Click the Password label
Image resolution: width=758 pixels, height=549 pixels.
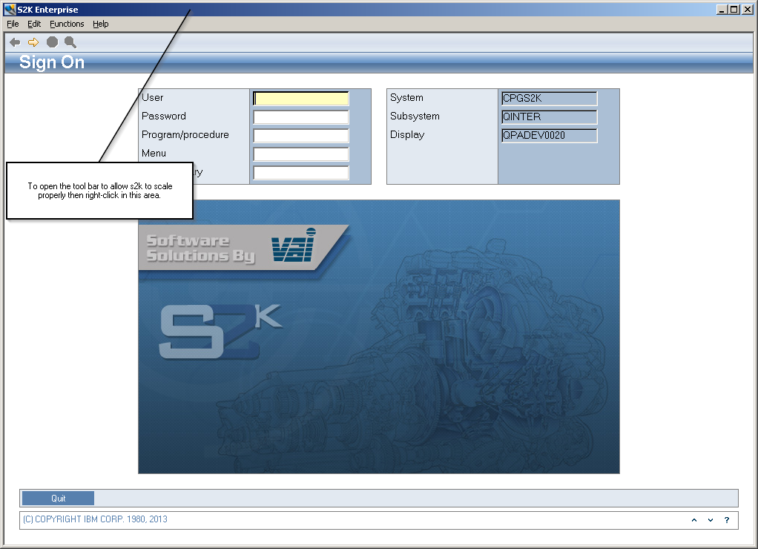164,116
